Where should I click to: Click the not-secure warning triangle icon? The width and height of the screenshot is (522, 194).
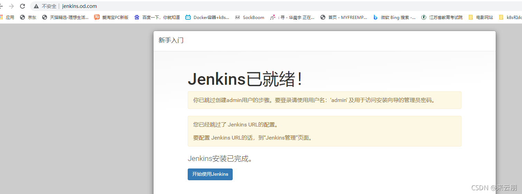[36, 6]
